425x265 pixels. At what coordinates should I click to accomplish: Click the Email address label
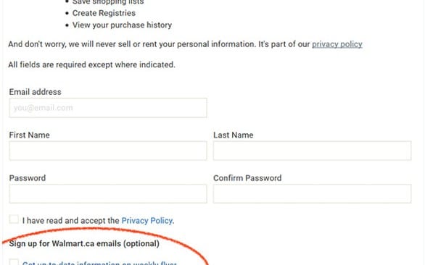tap(36, 92)
